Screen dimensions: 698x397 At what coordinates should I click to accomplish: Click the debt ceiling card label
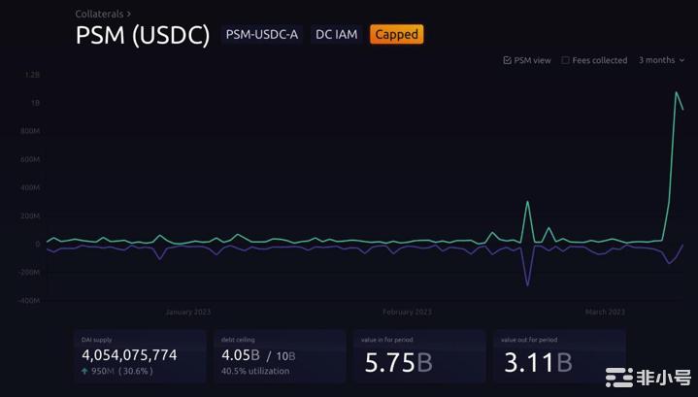(238, 340)
